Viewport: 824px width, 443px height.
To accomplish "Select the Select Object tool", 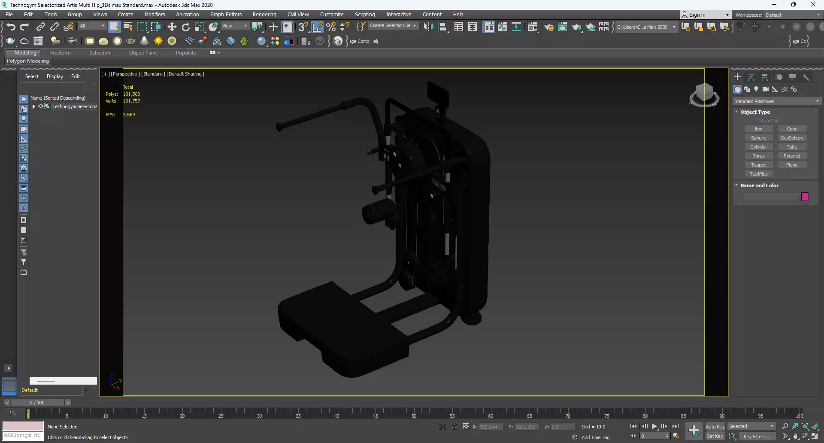I will pos(114,27).
